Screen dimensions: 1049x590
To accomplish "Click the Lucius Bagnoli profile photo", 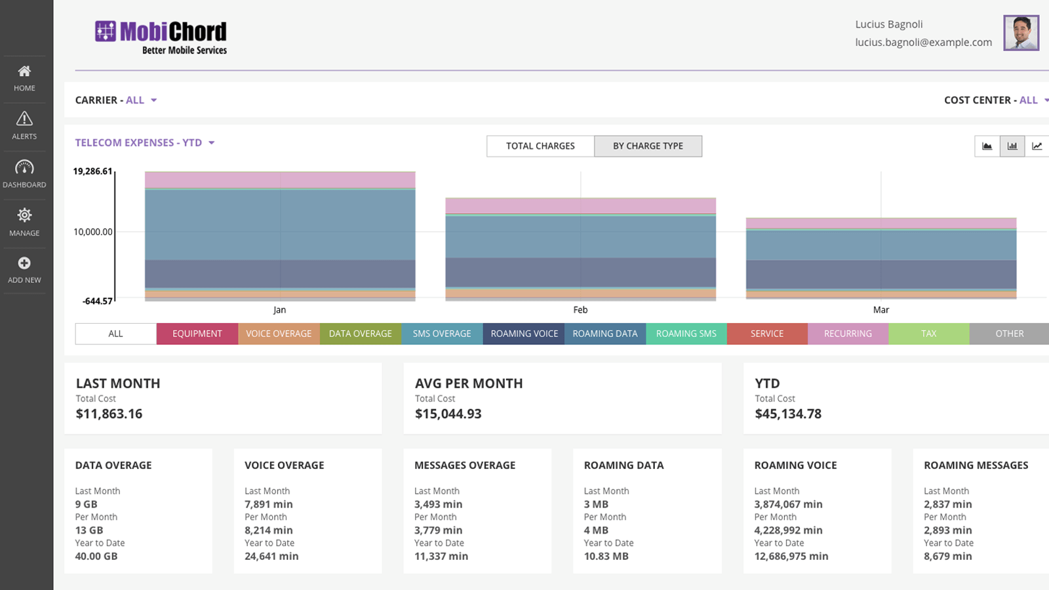I will [x=1020, y=32].
